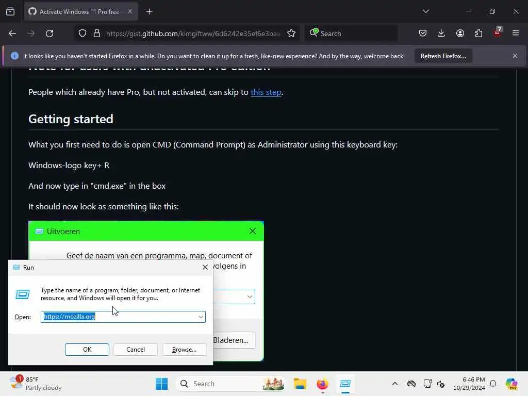Open the weather widget showing 85°F
This screenshot has width=528, height=396.
pos(36,384)
